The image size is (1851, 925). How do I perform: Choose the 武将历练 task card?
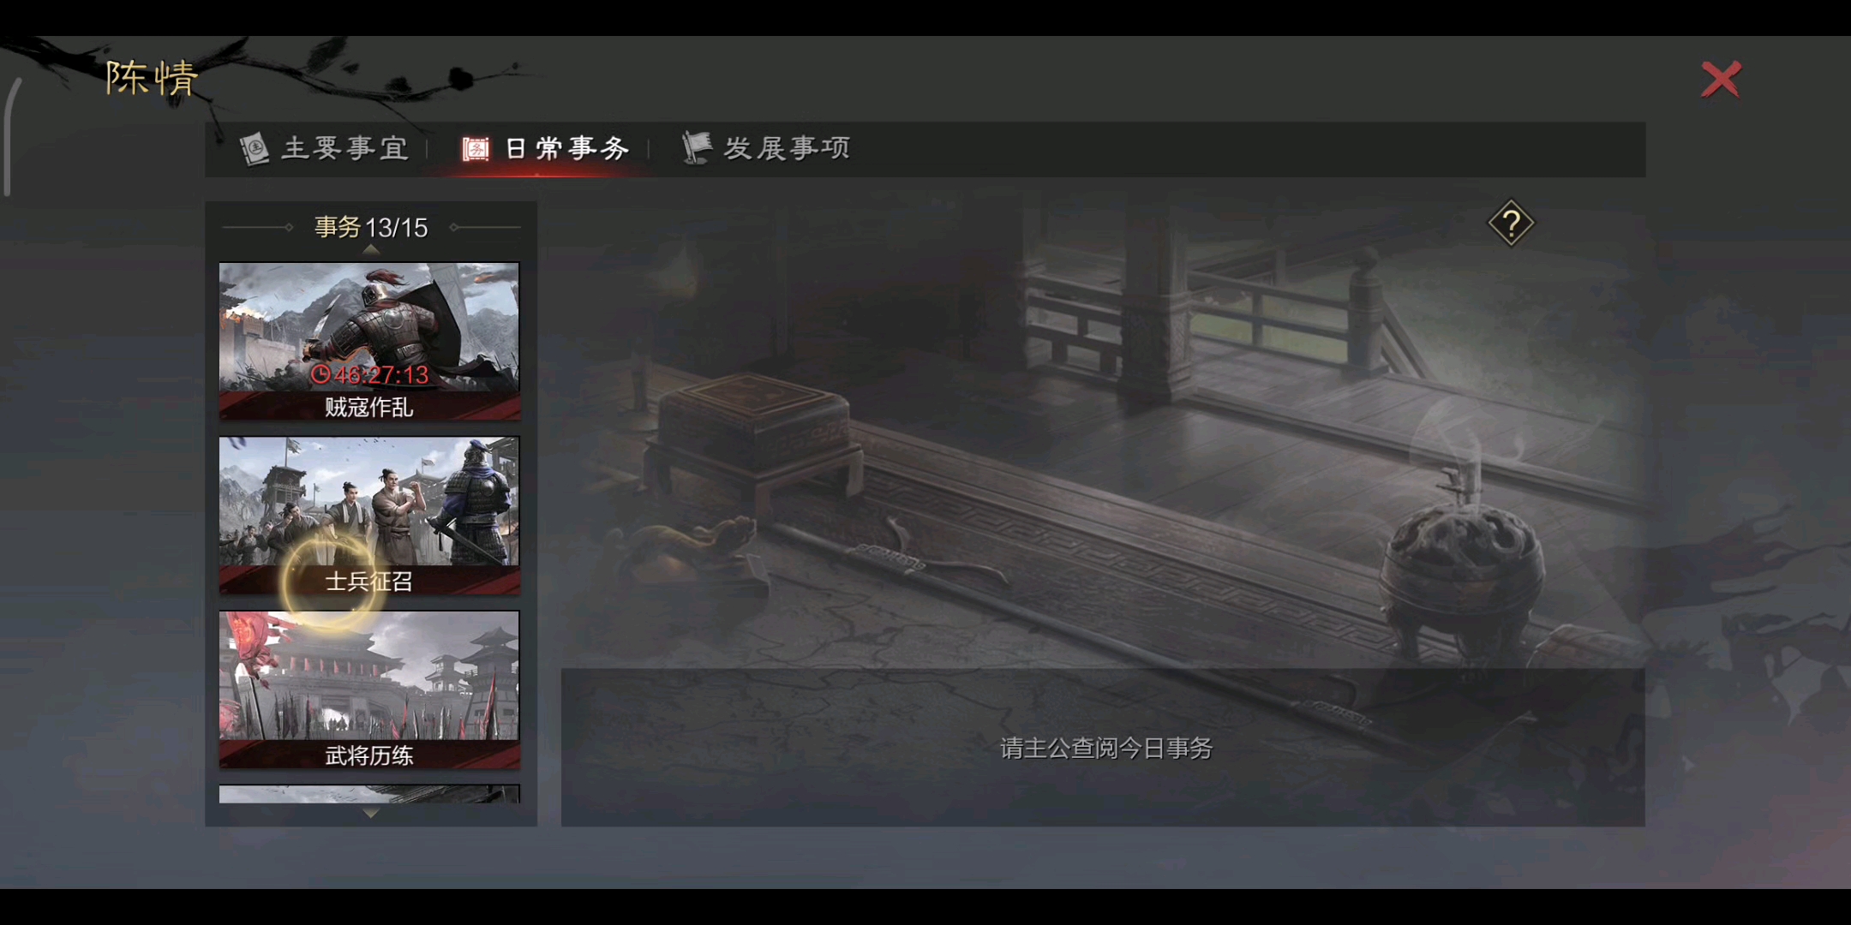pos(369,689)
